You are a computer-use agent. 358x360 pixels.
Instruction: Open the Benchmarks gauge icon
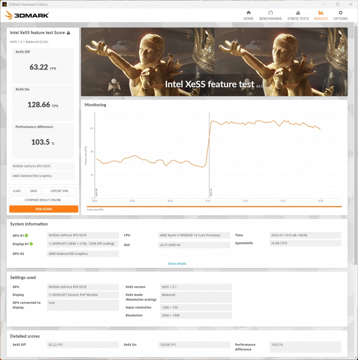click(270, 13)
